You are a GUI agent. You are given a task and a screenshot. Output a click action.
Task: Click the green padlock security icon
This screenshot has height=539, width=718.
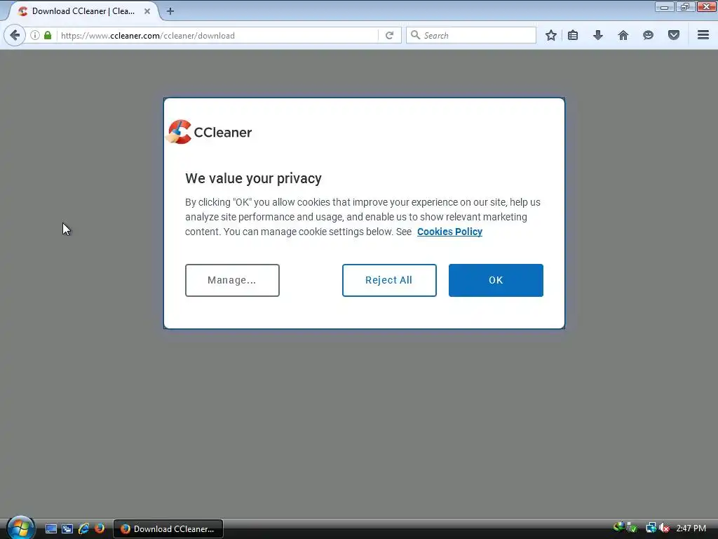(x=48, y=35)
